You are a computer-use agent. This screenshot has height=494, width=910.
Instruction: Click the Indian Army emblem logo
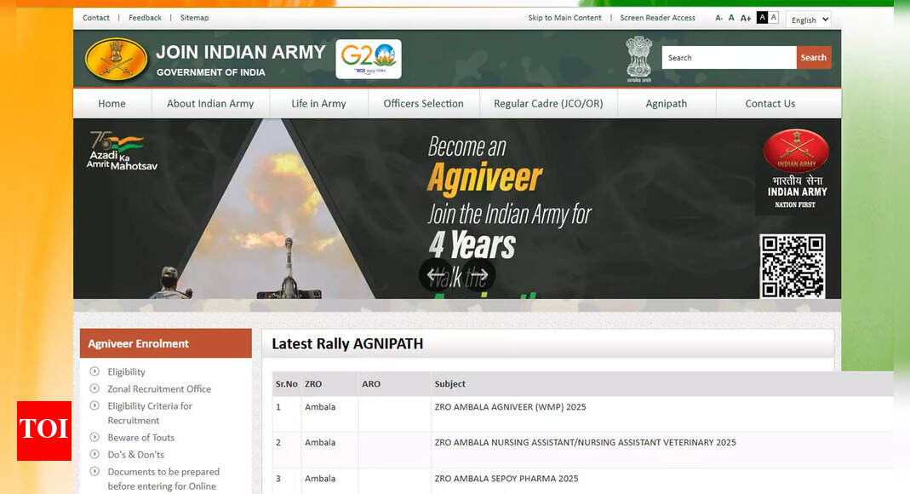[x=116, y=60]
